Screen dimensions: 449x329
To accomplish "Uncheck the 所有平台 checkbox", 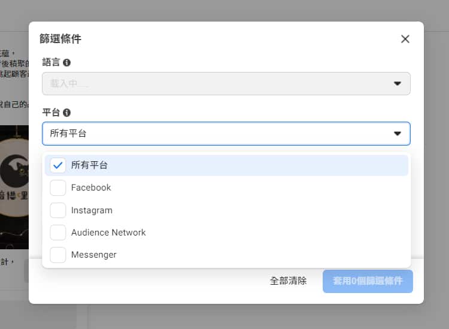I will click(58, 165).
